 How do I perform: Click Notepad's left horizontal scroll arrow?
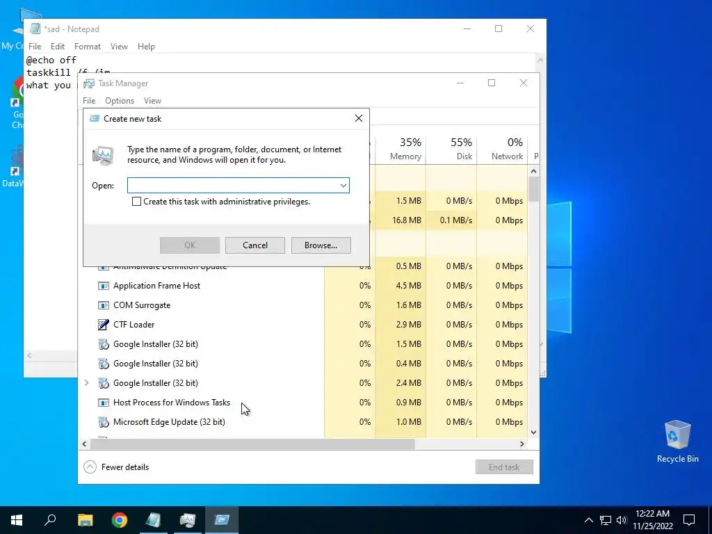29,355
